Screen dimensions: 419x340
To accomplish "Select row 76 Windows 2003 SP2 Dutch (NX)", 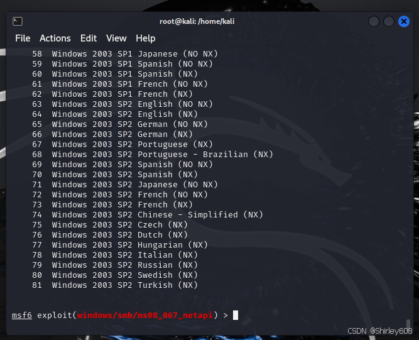I will pyautogui.click(x=110, y=235).
